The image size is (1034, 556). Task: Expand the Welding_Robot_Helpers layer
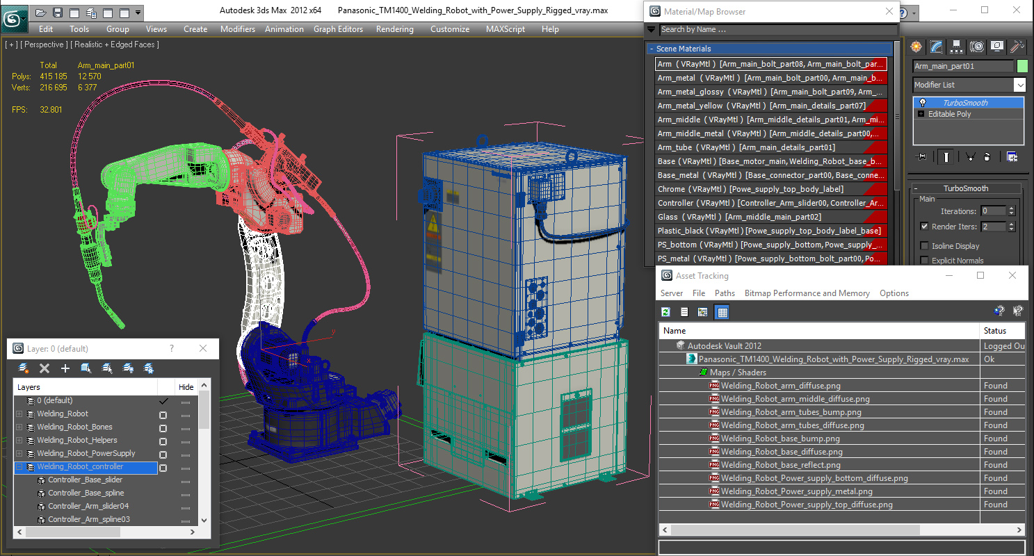(x=19, y=441)
